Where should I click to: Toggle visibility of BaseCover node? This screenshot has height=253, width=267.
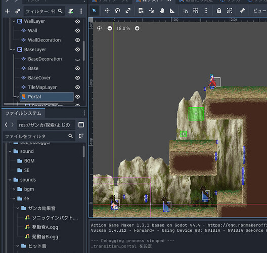[77, 78]
